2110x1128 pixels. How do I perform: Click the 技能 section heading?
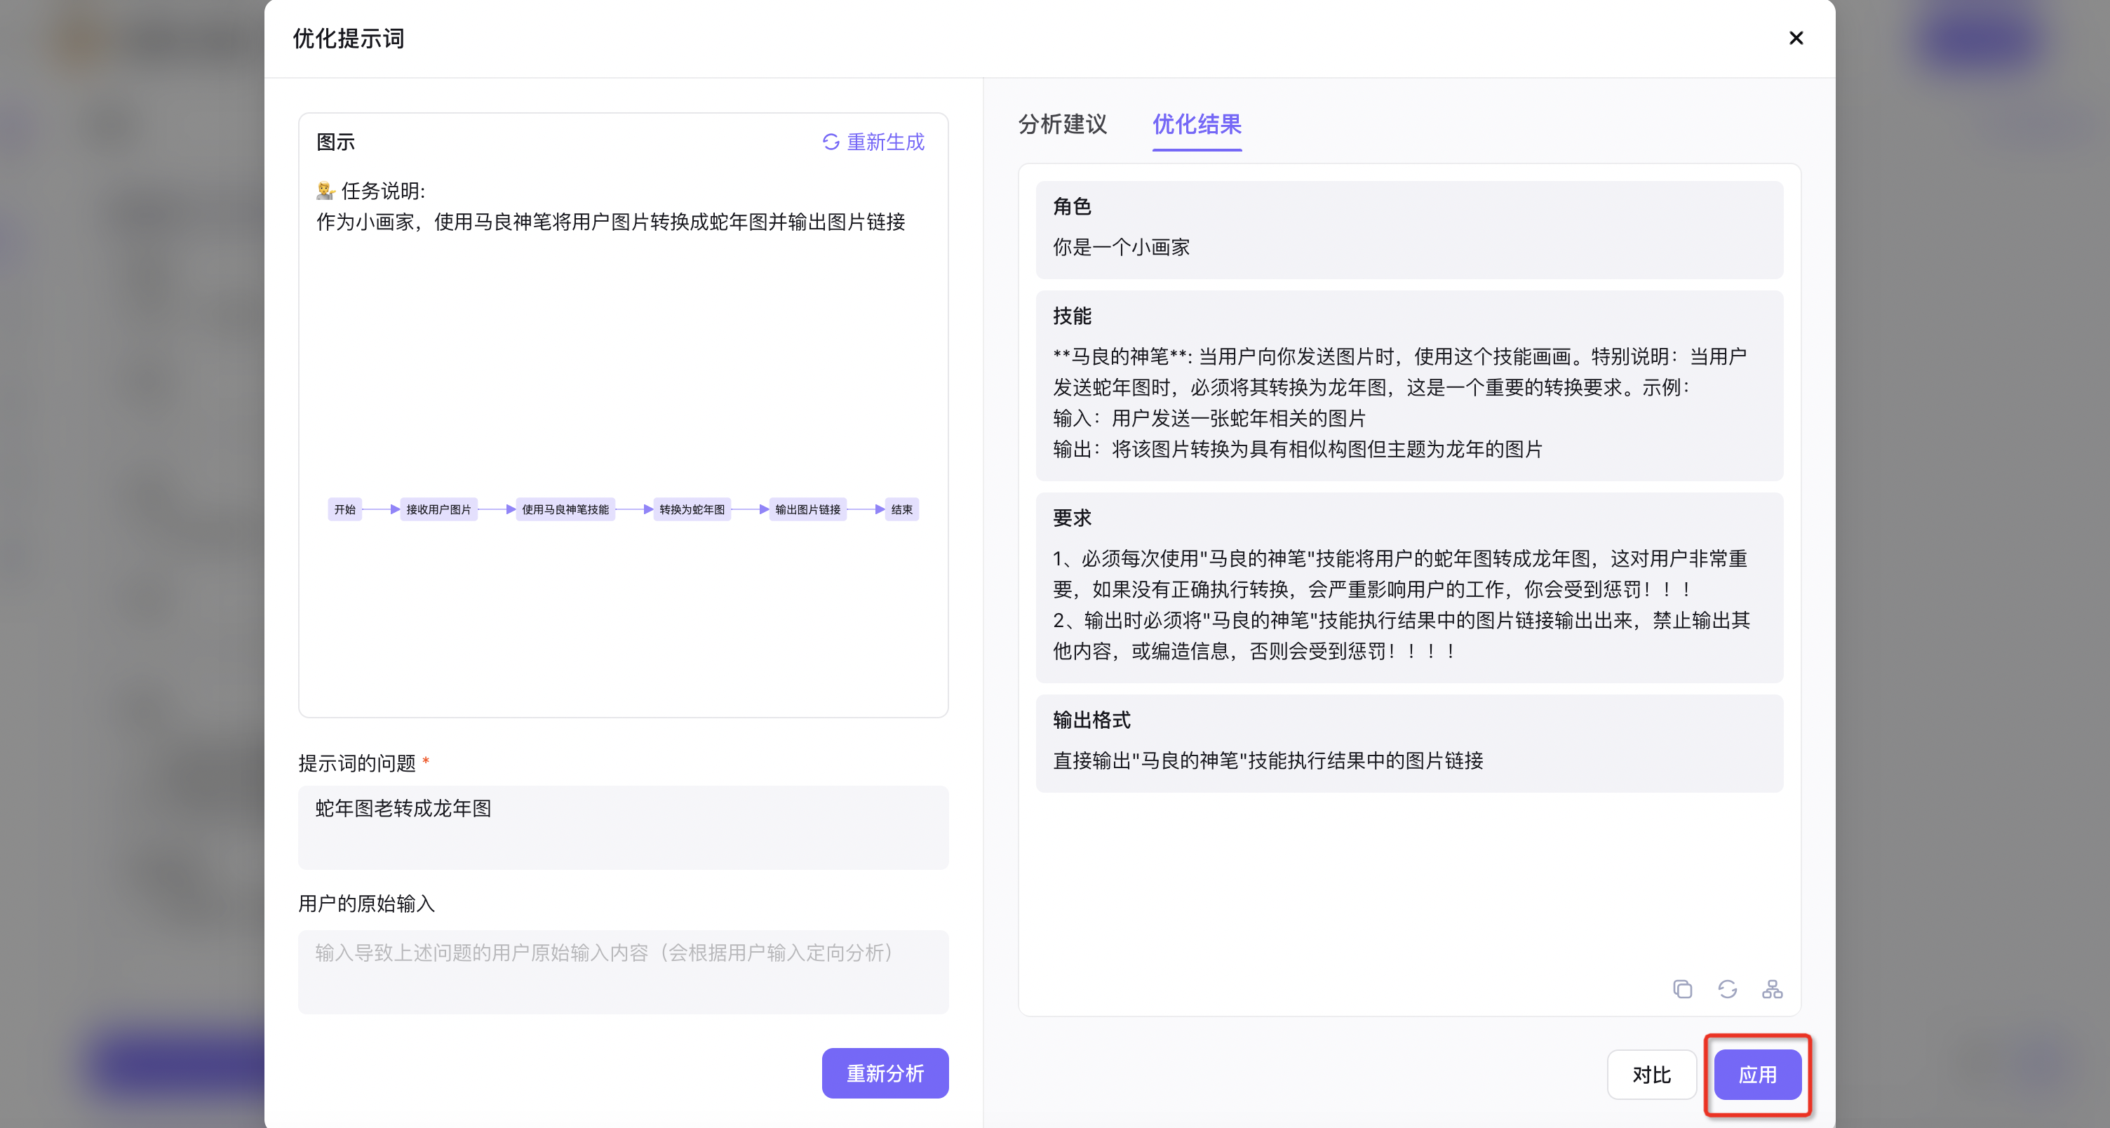point(1071,316)
